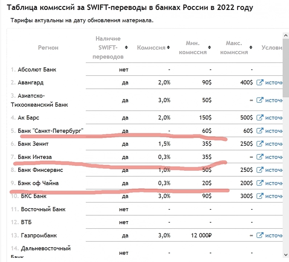Screen dimensions: 289x262
Task: Click 400$ max commission of Авангард
Action: click(246, 82)
